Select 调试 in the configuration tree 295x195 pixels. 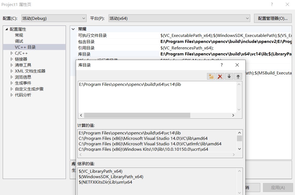pos(19,41)
